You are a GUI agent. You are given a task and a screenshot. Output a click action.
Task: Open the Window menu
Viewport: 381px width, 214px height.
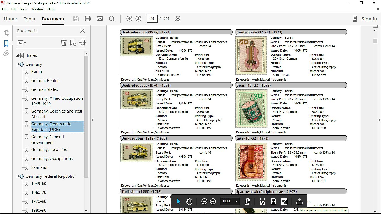37,9
